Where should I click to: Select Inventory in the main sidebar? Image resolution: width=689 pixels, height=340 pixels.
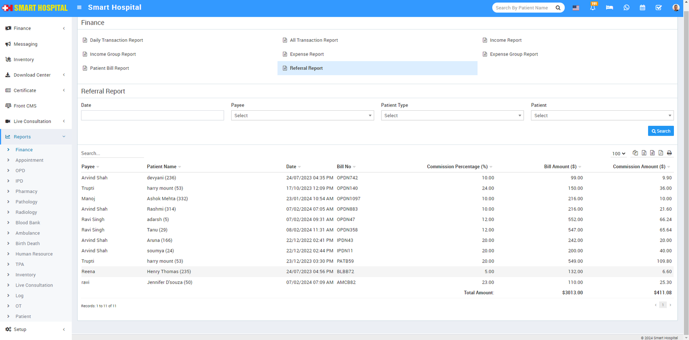(x=24, y=59)
